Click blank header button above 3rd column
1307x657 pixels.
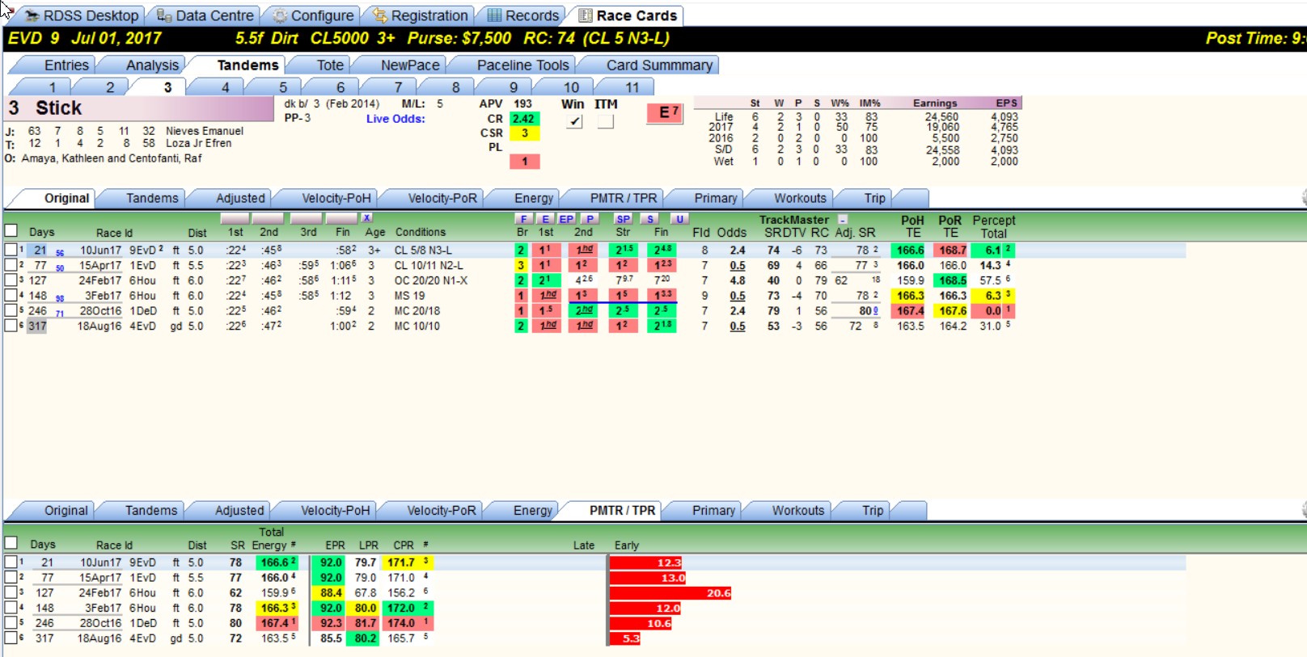coord(307,218)
